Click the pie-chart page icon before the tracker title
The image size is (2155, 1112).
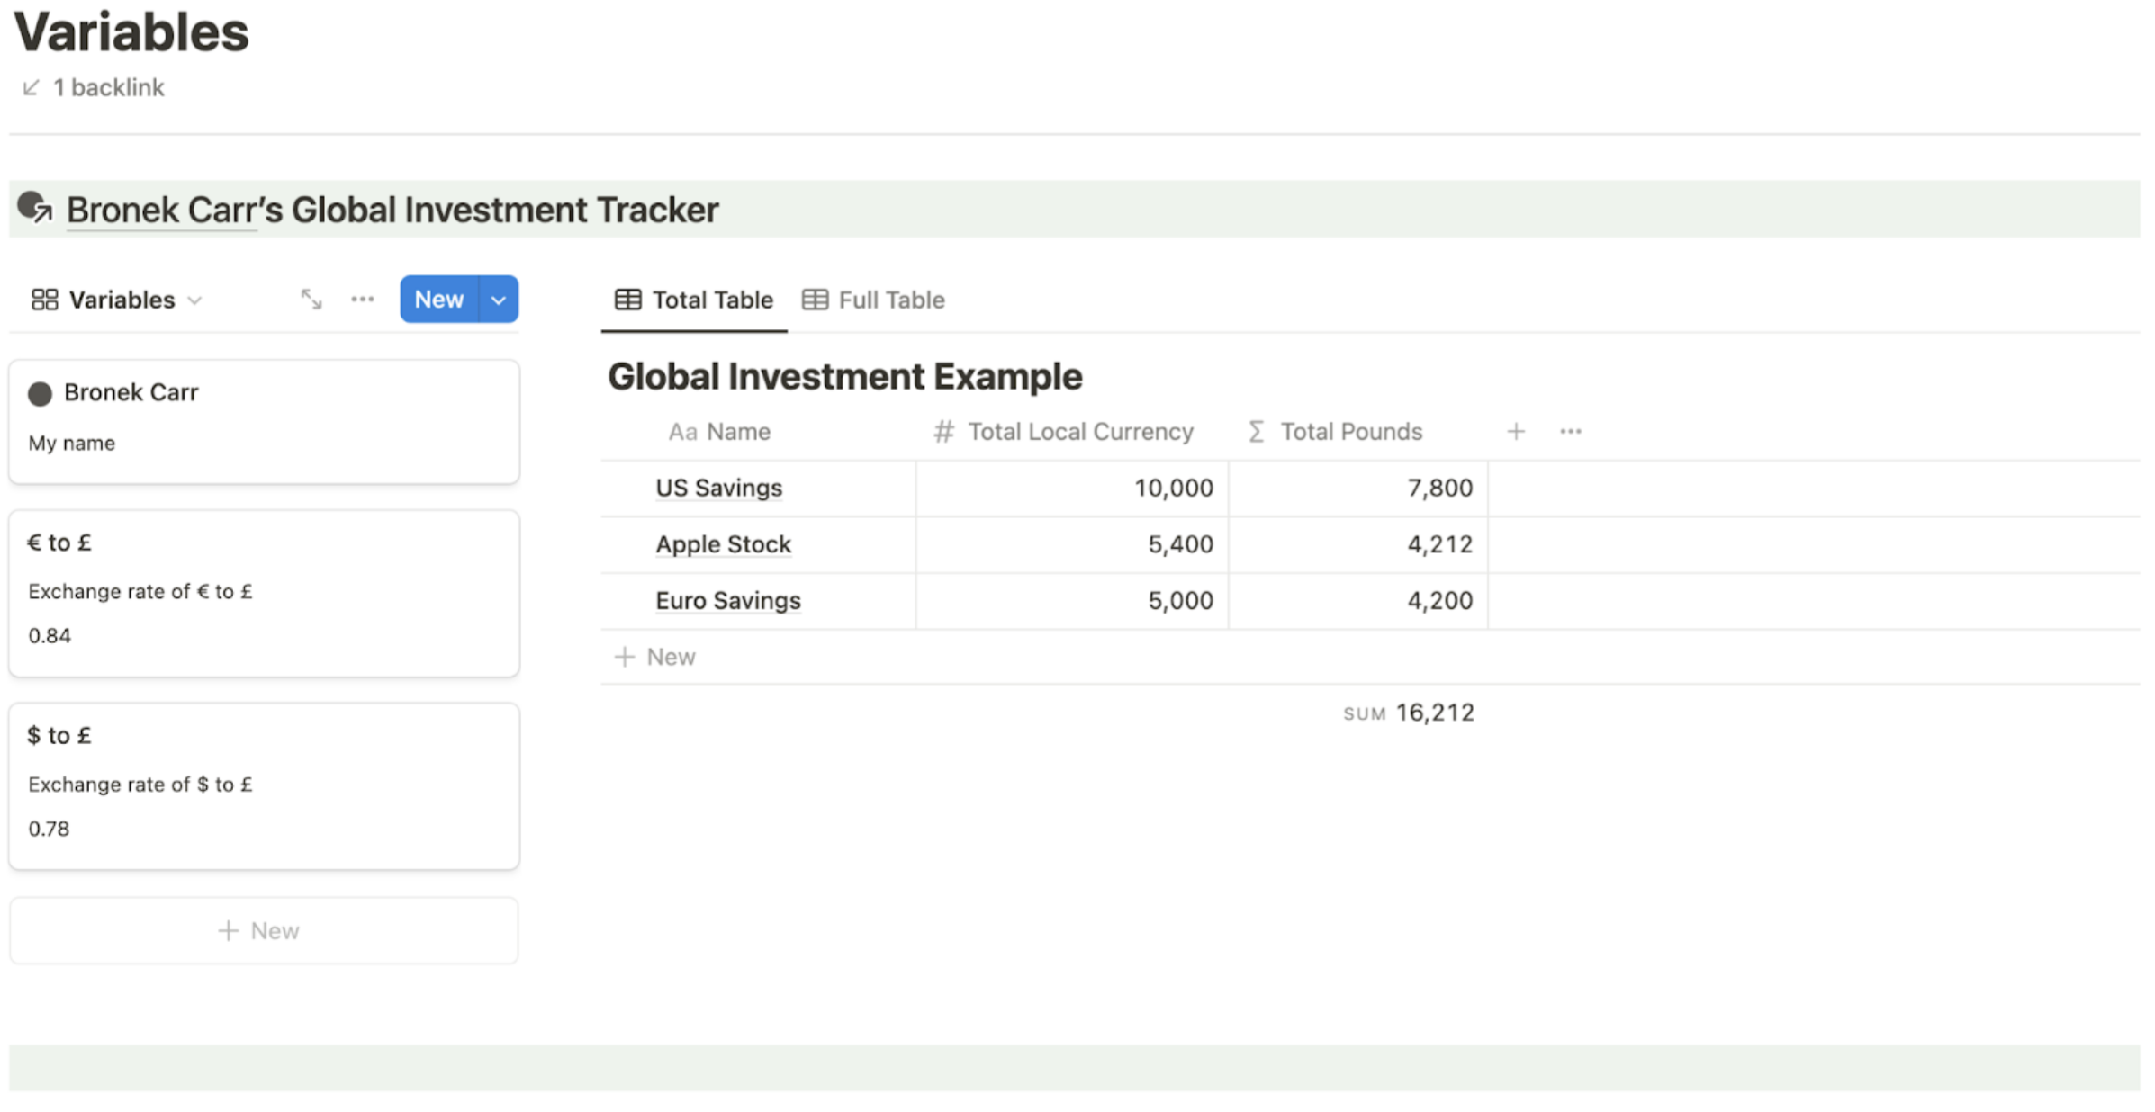pos(34,208)
